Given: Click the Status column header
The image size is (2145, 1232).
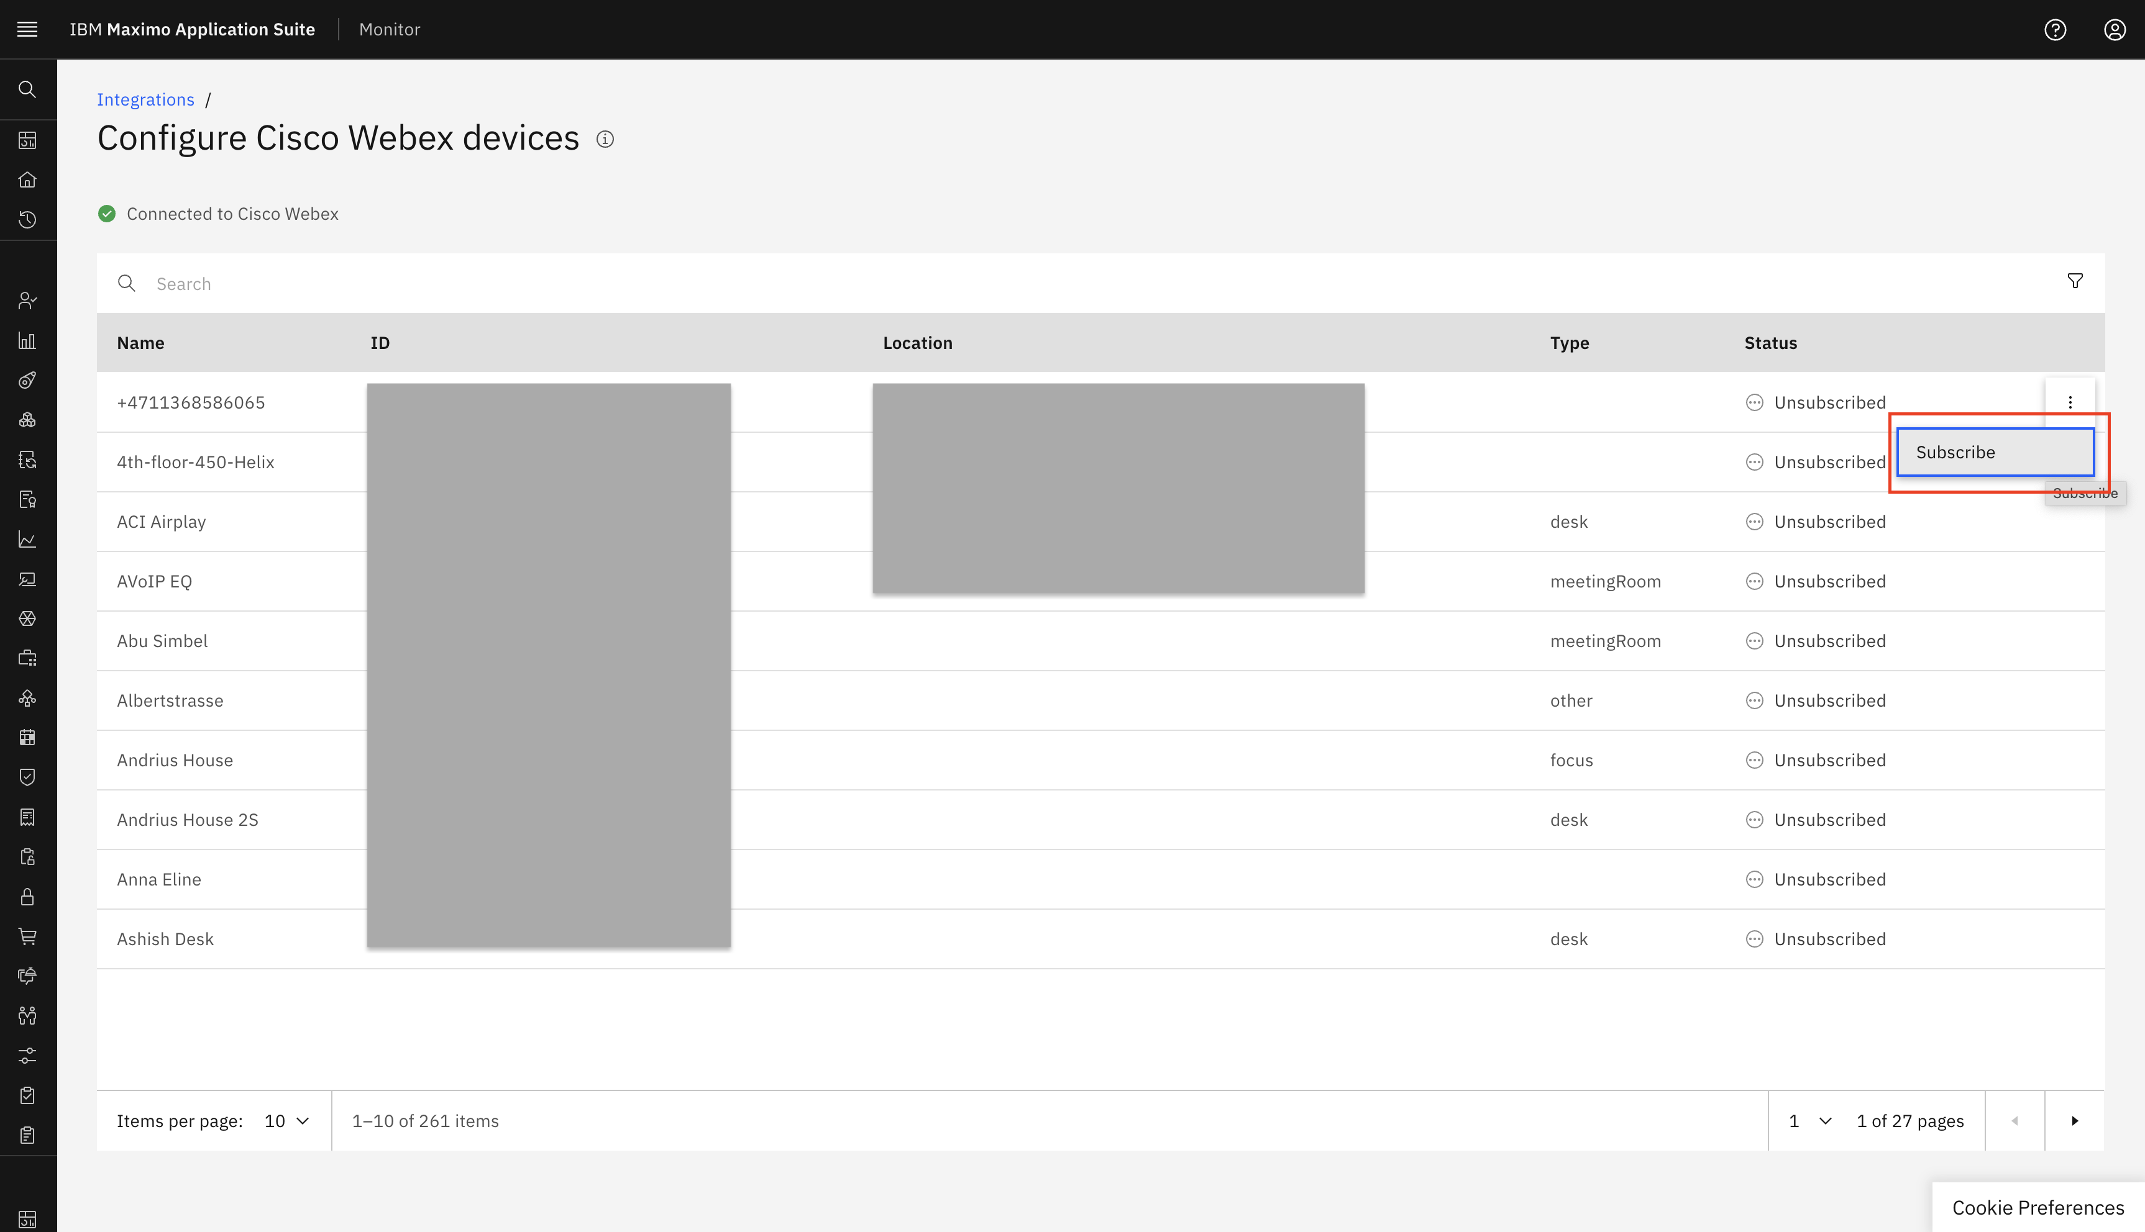Looking at the screenshot, I should click(1770, 343).
